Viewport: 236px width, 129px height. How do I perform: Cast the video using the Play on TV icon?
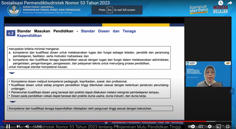click(219, 126)
